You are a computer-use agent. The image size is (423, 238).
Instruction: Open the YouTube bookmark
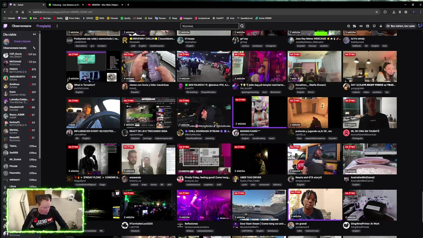45,18
